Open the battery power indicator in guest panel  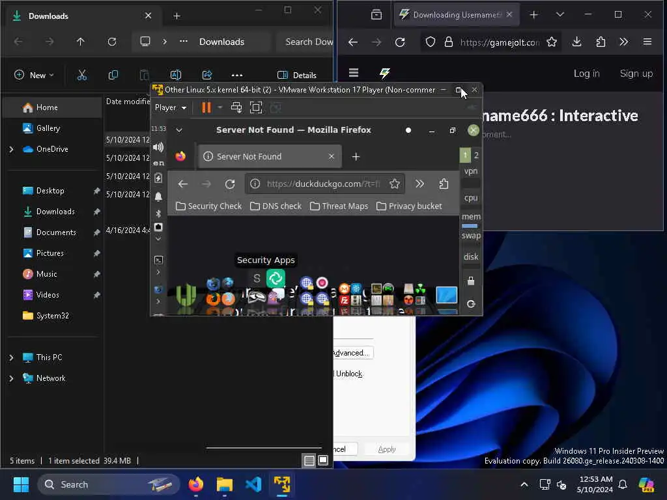[158, 178]
